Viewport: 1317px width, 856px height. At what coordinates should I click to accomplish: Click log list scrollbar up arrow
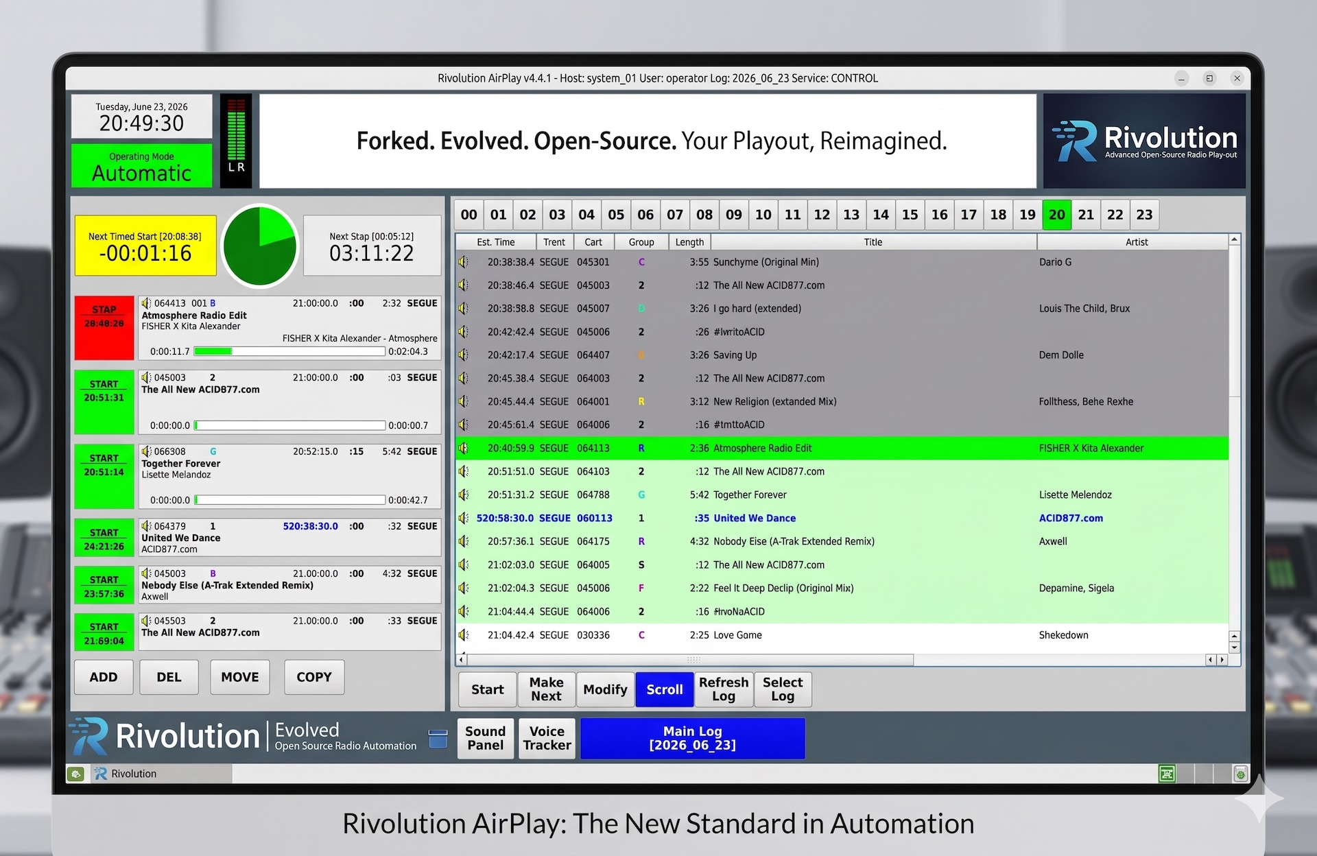[x=1234, y=240]
